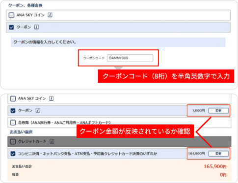This screenshot has height=183, width=238.
Task: Tick the クレジットカード checkbox
Action: click(x=13, y=141)
